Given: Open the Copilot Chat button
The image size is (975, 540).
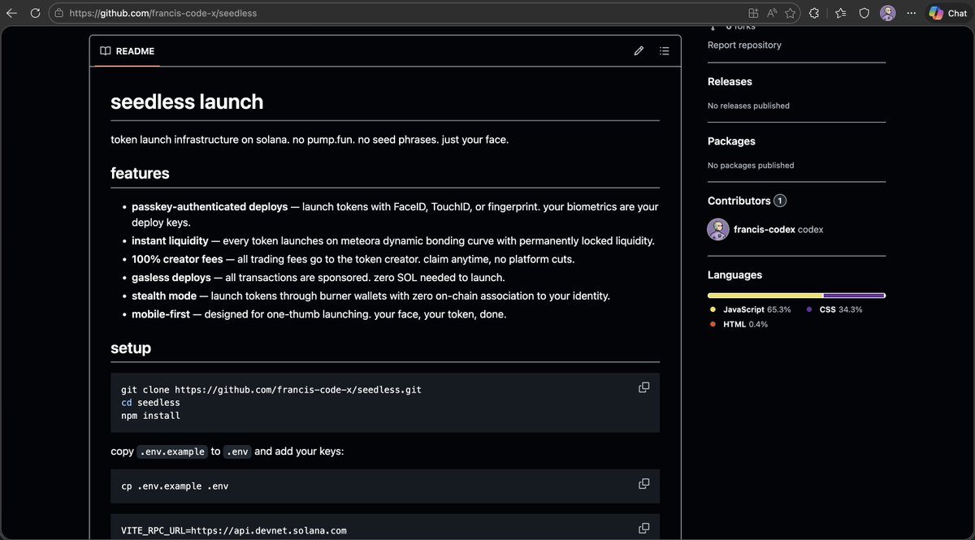Looking at the screenshot, I should (x=947, y=13).
